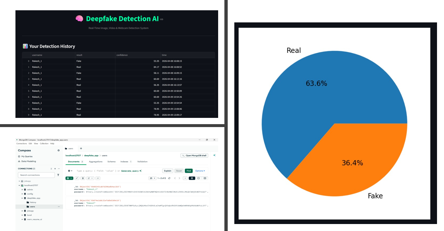The height and width of the screenshot is (231, 444).
Task: Click the Explain button
Action: [168, 171]
